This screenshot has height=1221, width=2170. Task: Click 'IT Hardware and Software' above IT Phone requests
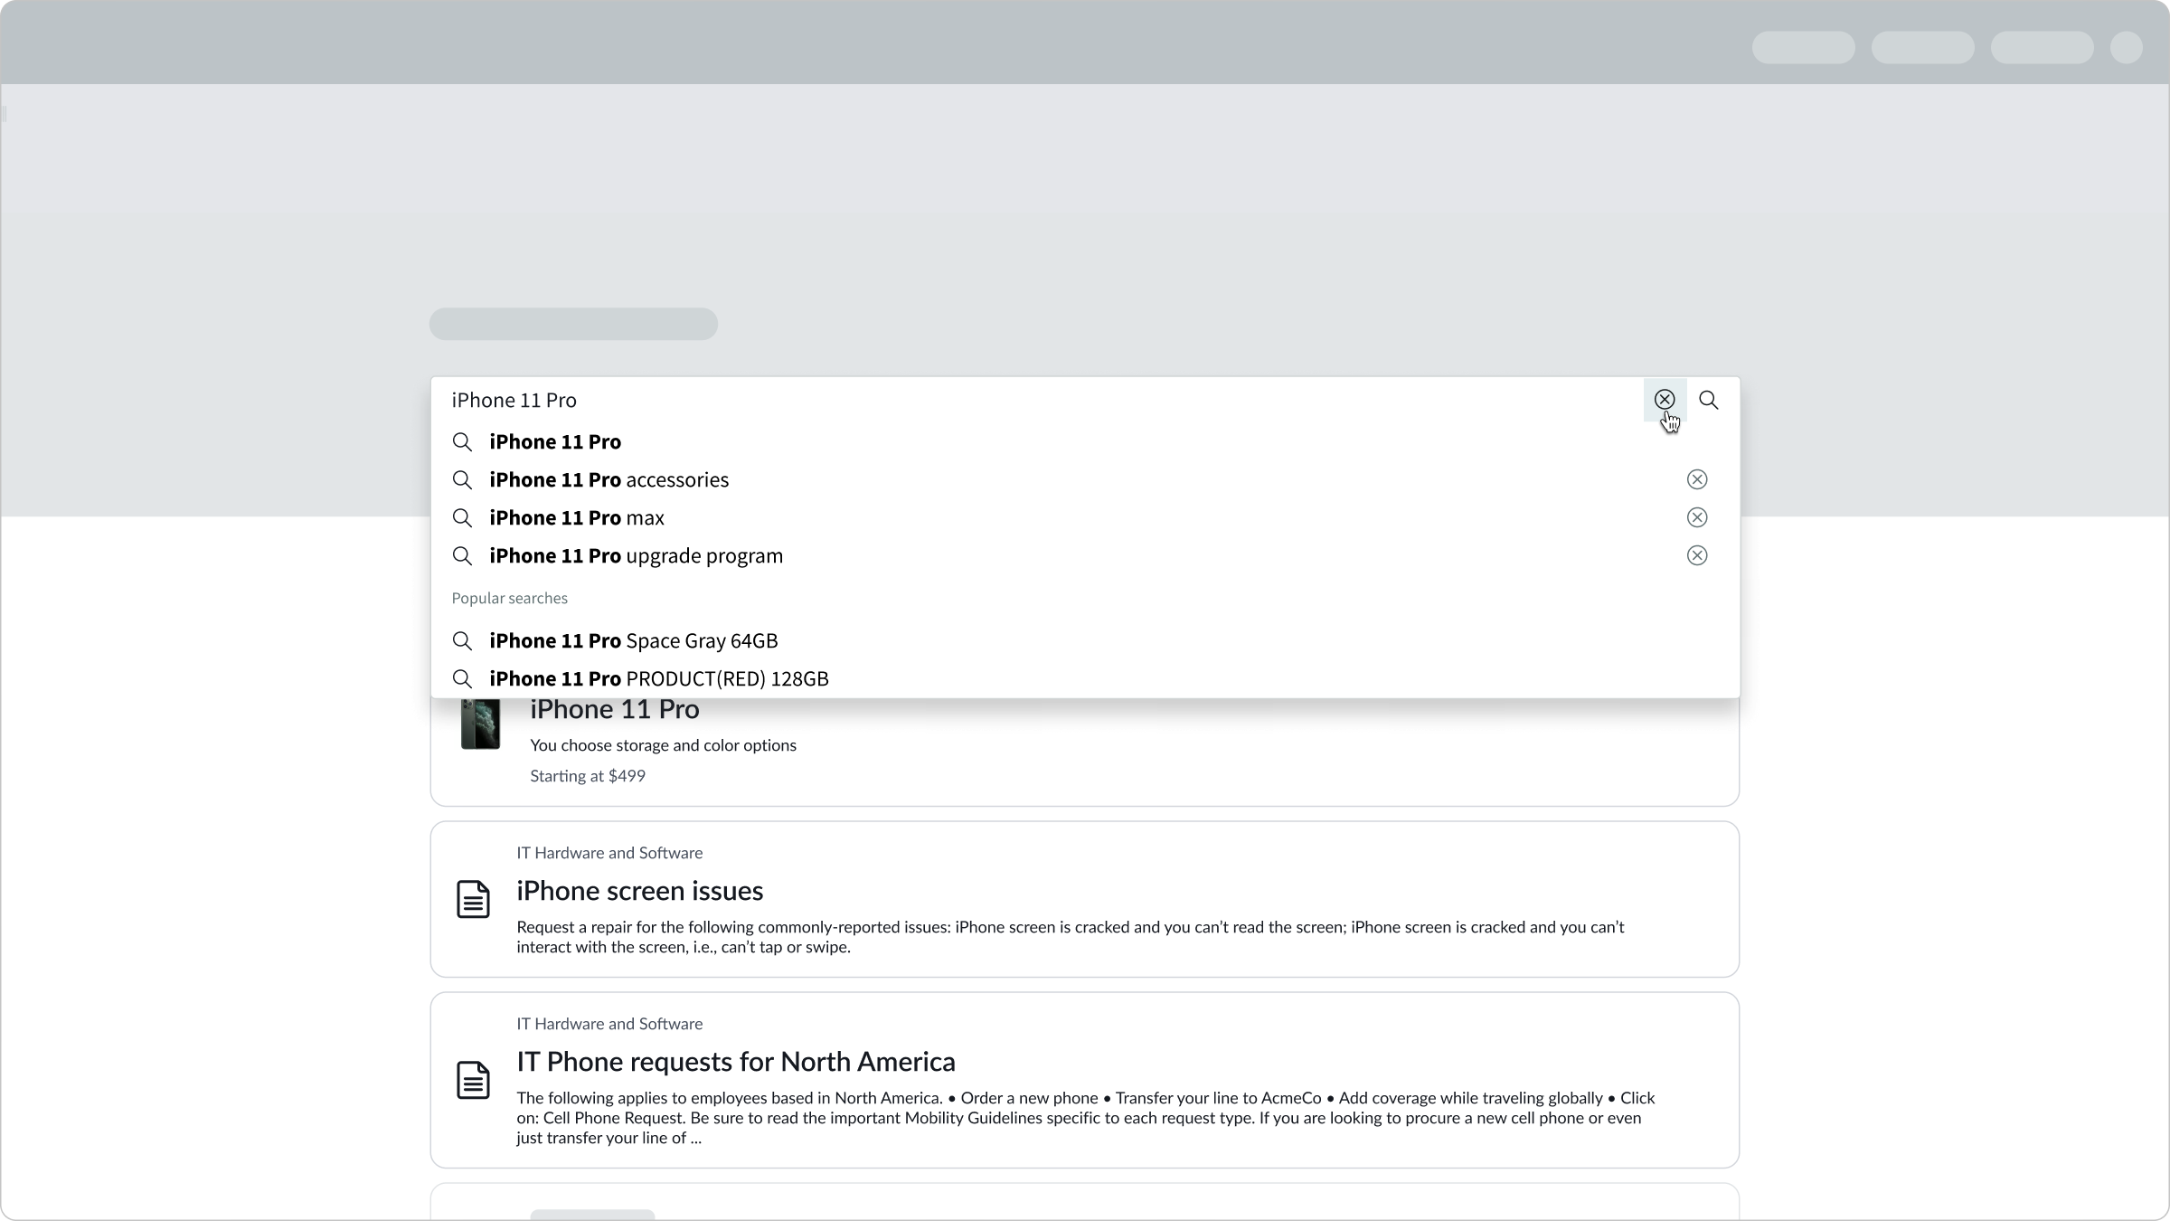pyautogui.click(x=609, y=1024)
